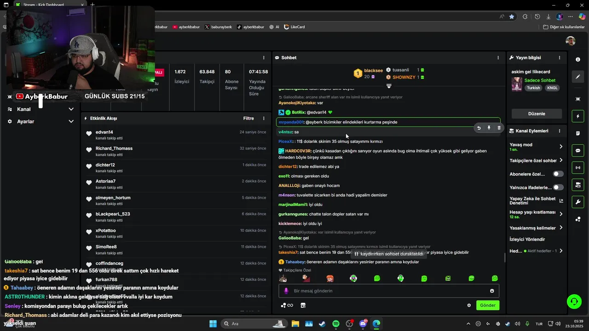Open the baburayberk X bookmark

[x=218, y=27]
